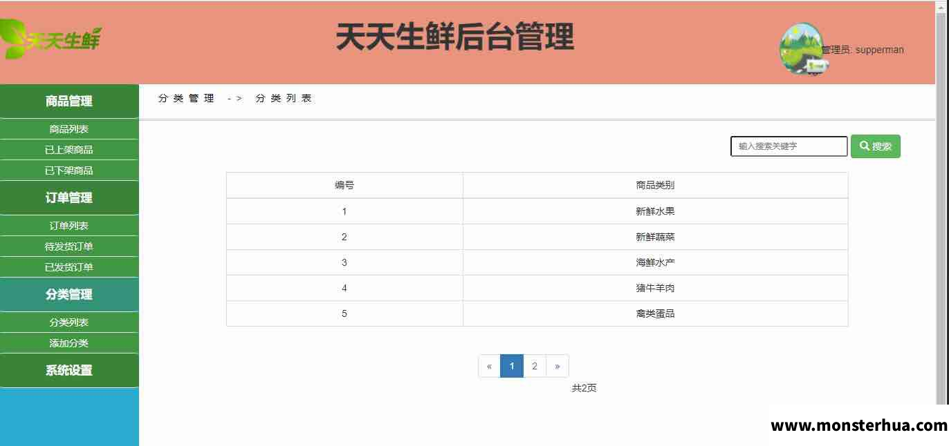Select the 新鲜水果 category cell

(655, 211)
